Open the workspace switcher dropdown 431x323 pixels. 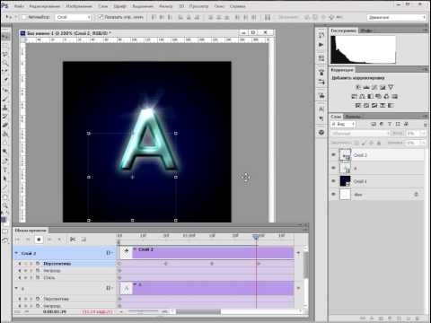coord(396,17)
